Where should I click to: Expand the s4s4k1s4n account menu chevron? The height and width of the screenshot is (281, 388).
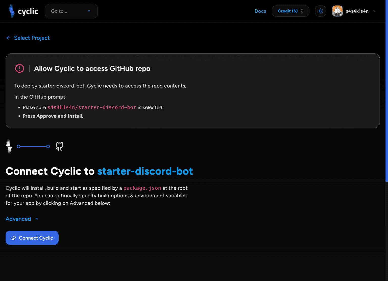[x=374, y=11]
